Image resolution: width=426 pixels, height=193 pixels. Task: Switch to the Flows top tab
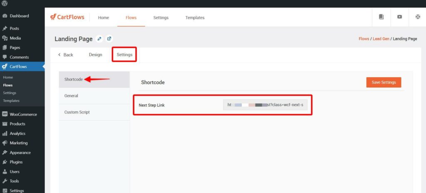click(x=131, y=17)
